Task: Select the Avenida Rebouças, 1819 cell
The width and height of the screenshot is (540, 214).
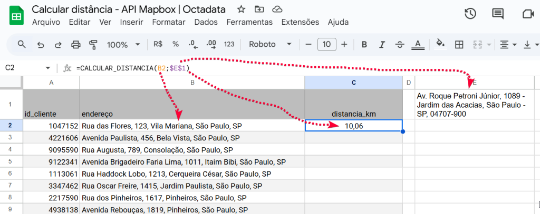Action: 192,209
